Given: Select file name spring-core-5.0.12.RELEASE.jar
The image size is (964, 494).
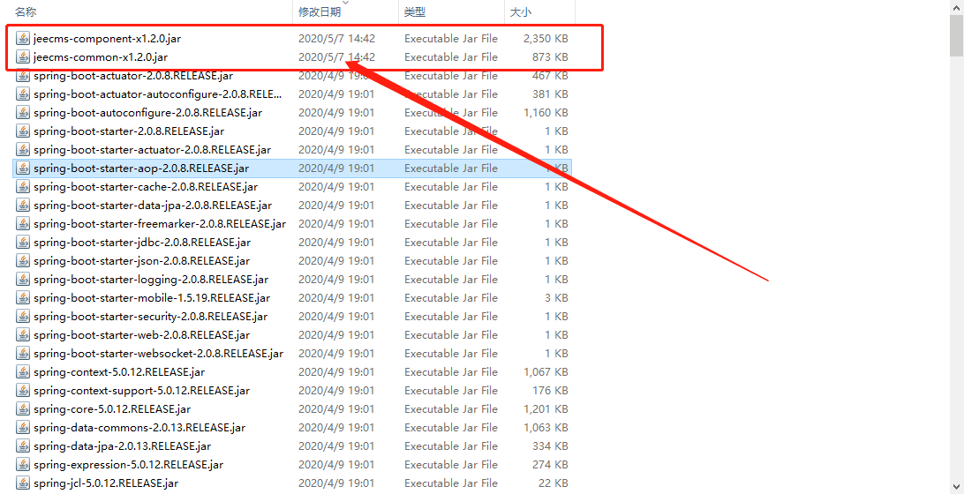Looking at the screenshot, I should [112, 408].
